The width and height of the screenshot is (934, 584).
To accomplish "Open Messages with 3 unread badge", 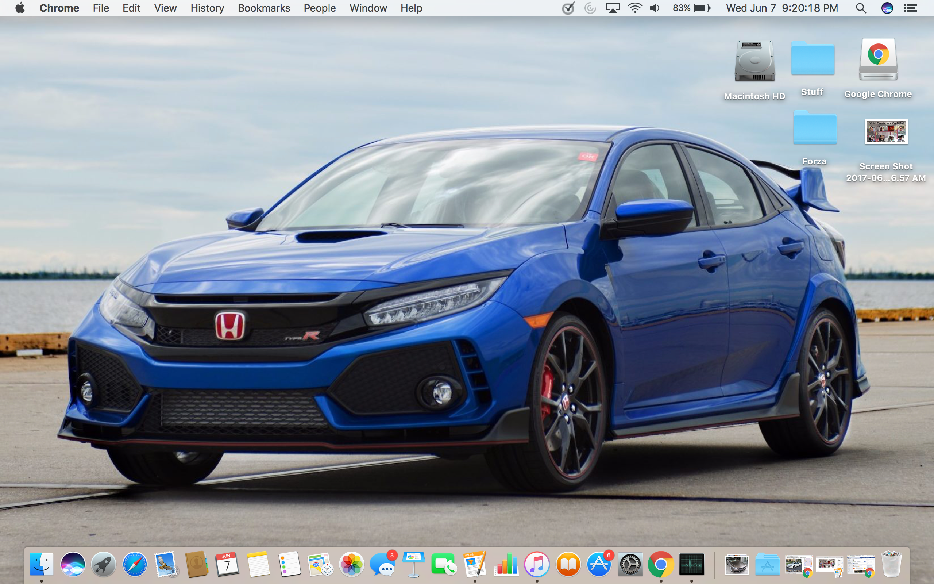I will [383, 564].
